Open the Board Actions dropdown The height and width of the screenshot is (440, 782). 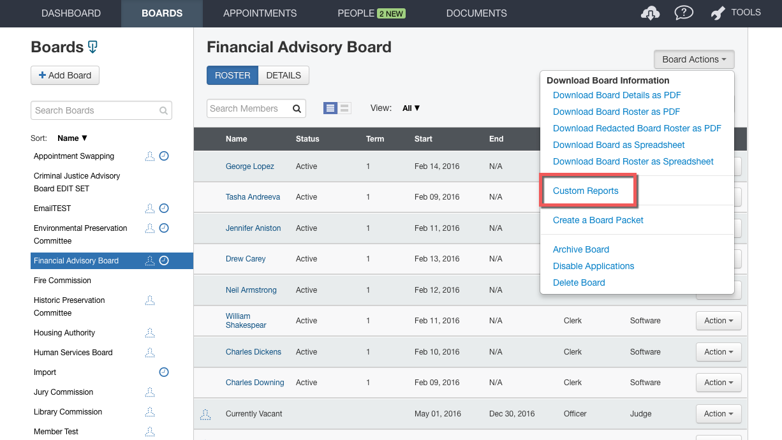click(694, 59)
